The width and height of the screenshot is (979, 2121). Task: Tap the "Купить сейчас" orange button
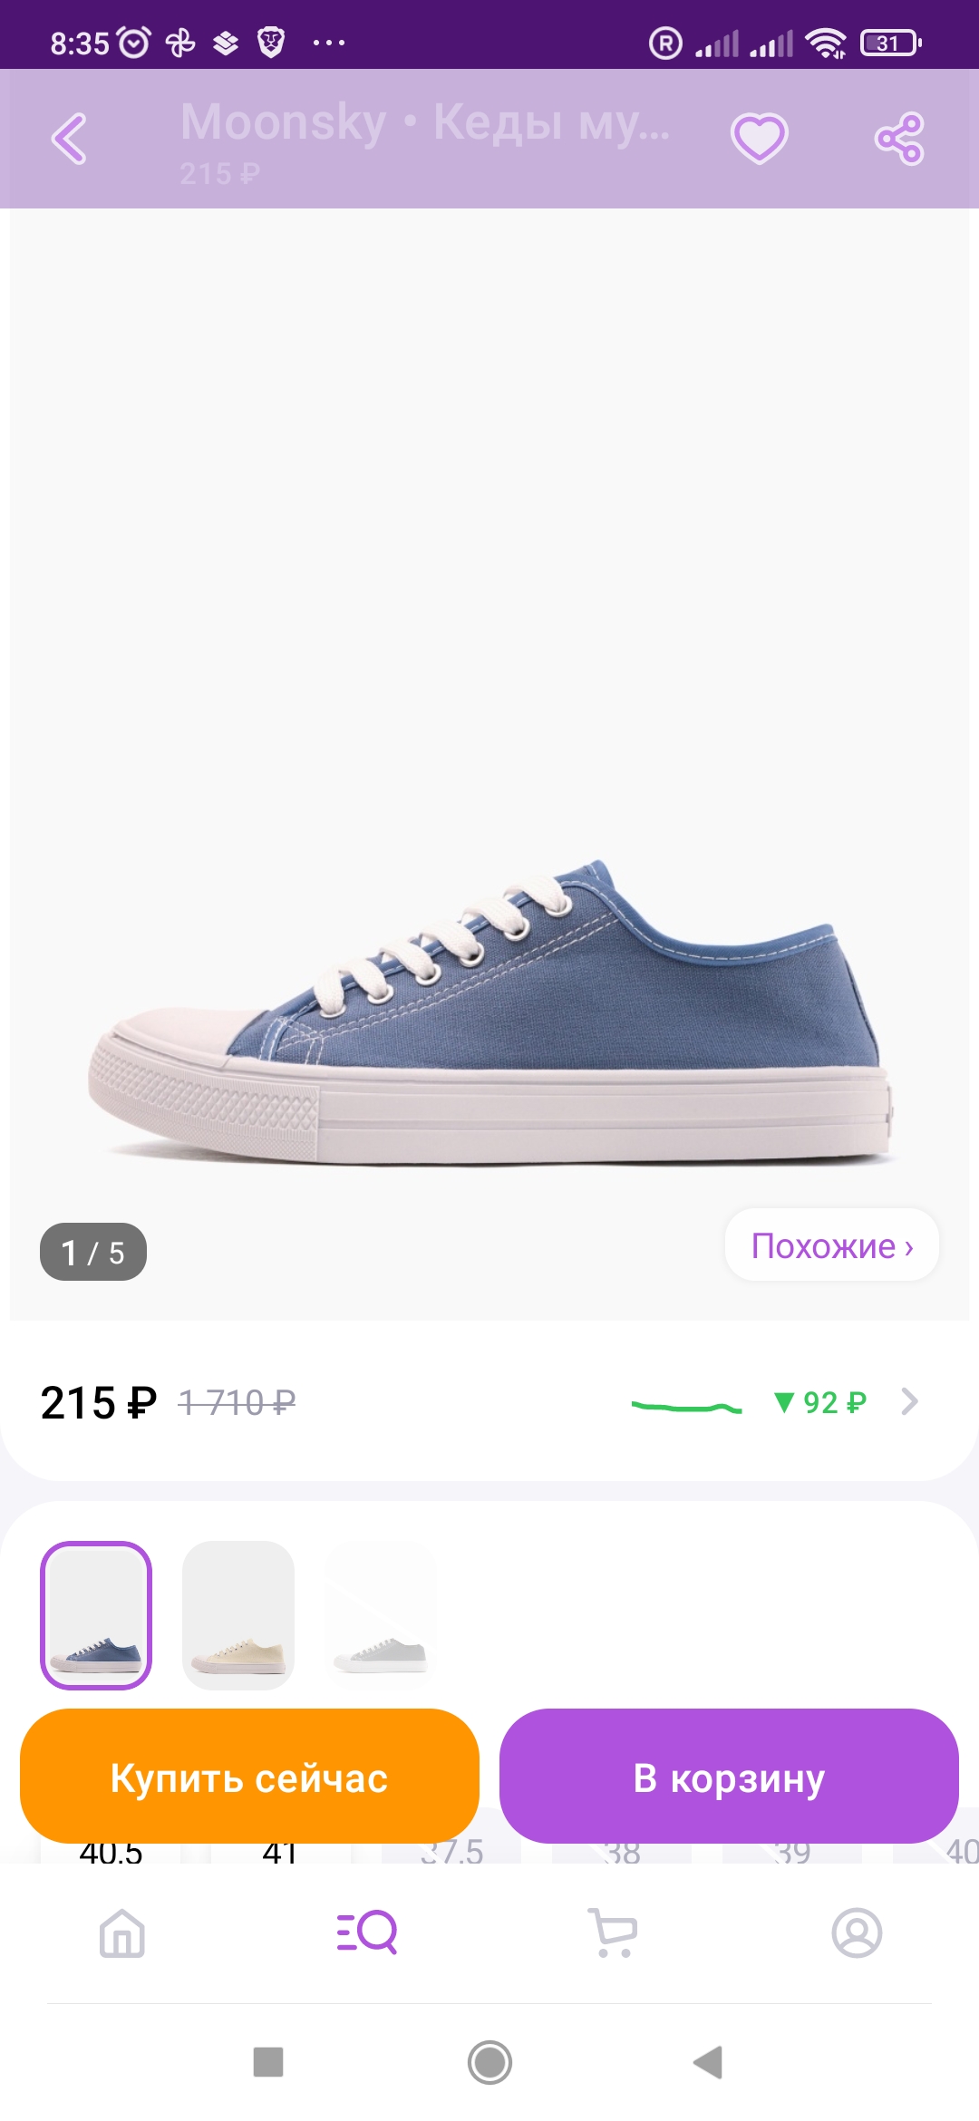(249, 1777)
